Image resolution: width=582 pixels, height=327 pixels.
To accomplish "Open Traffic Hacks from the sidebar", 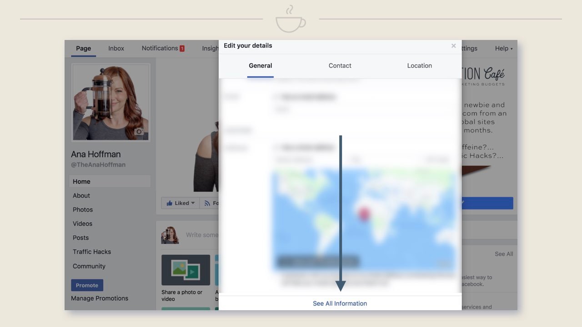I will [91, 252].
